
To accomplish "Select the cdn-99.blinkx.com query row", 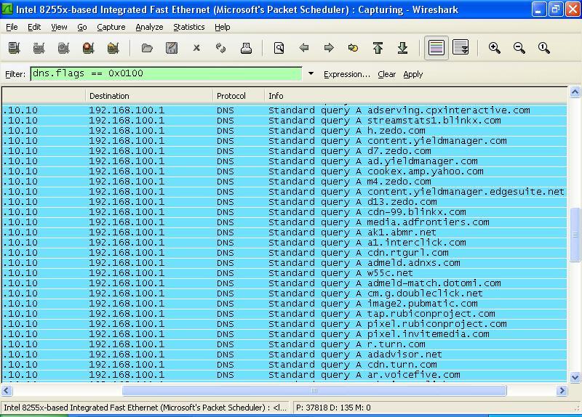I will pyautogui.click(x=284, y=212).
